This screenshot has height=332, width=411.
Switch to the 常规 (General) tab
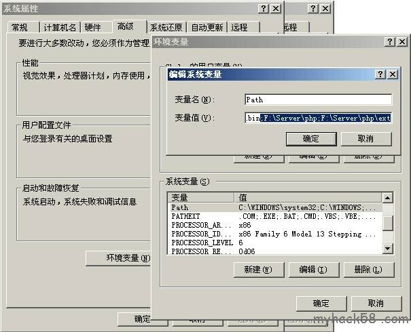(x=20, y=28)
